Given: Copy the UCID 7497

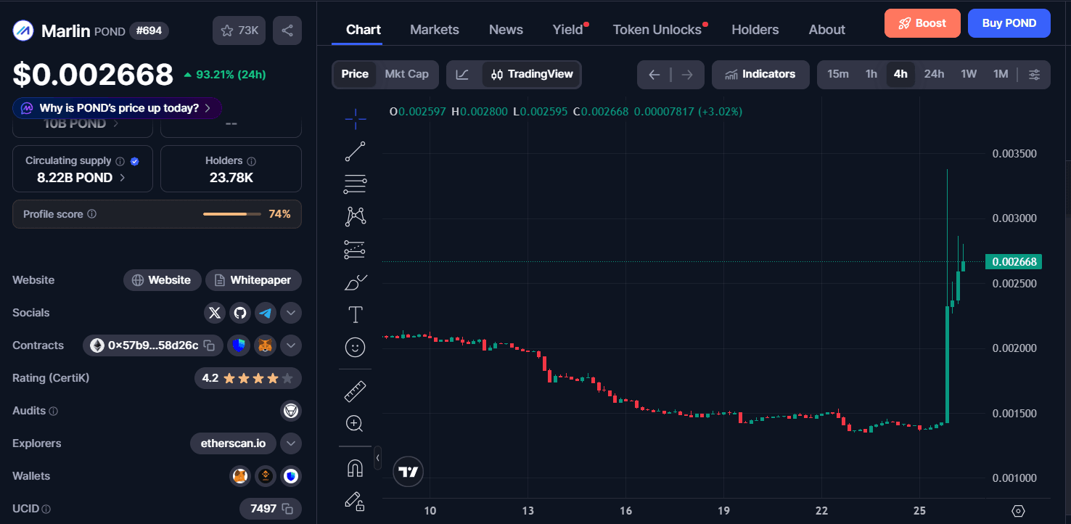Looking at the screenshot, I should click(287, 509).
